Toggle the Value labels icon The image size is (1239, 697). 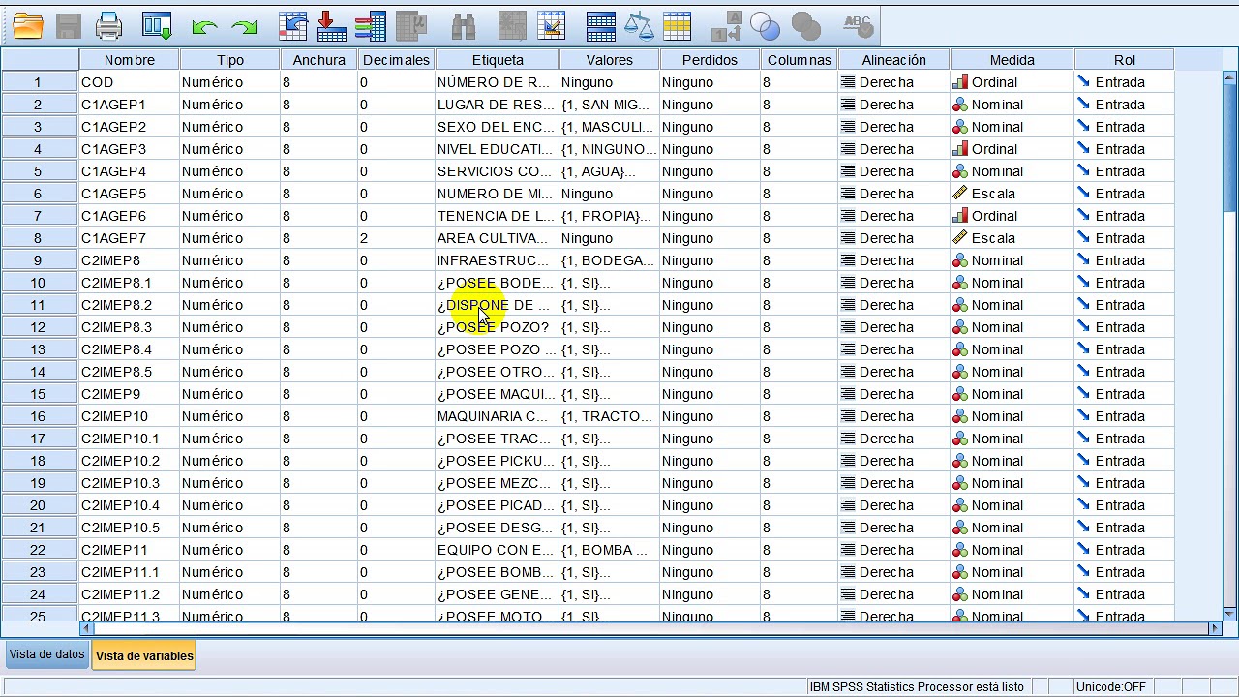[726, 26]
